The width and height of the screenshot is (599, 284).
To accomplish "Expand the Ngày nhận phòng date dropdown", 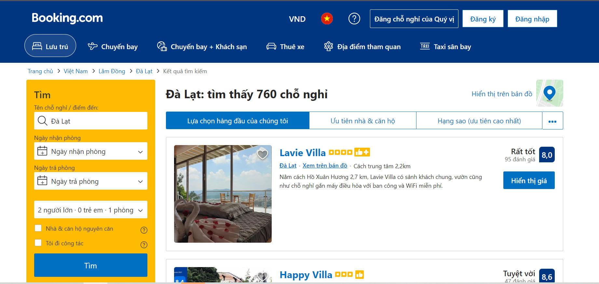I will point(91,151).
